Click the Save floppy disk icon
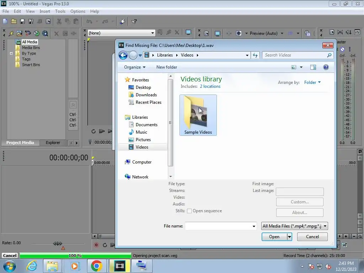The height and width of the screenshot is (273, 364). tap(22, 21)
